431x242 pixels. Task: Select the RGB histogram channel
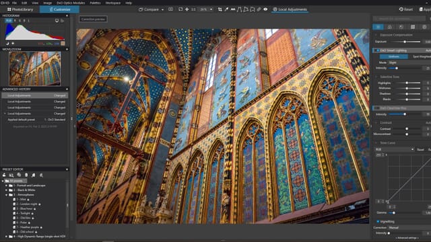(x=9, y=21)
